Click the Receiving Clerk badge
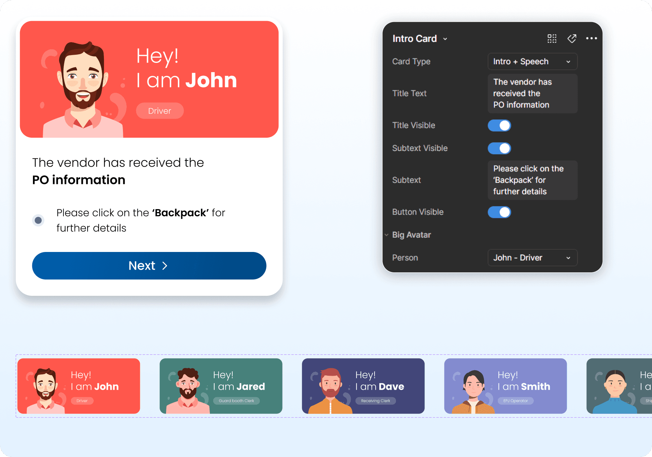652x457 pixels. coord(376,401)
